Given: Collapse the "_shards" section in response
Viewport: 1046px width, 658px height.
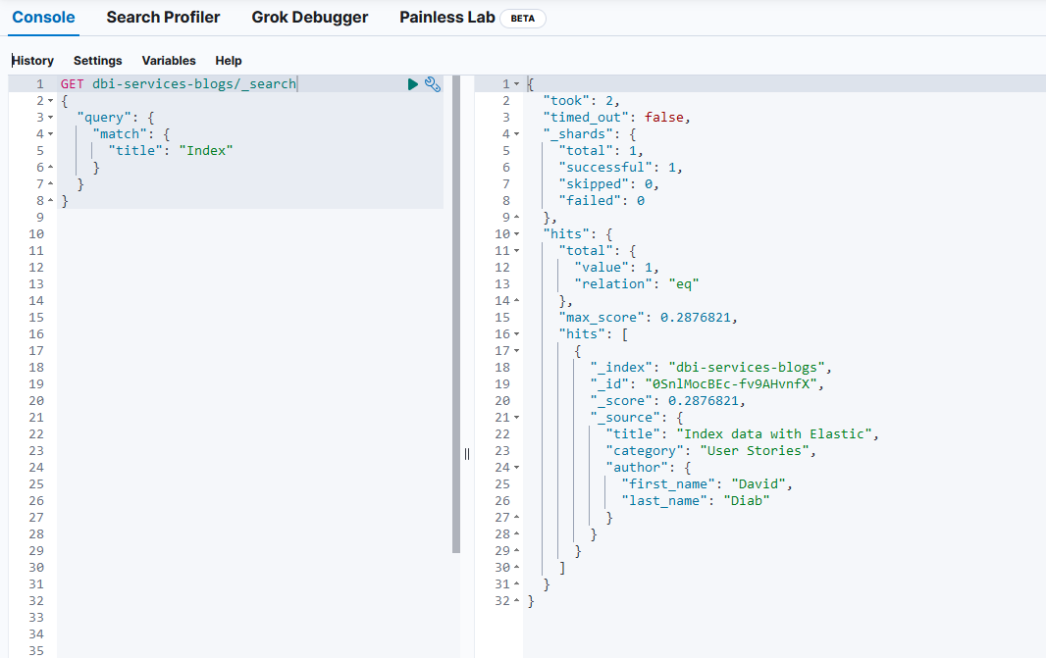Looking at the screenshot, I should coord(517,134).
